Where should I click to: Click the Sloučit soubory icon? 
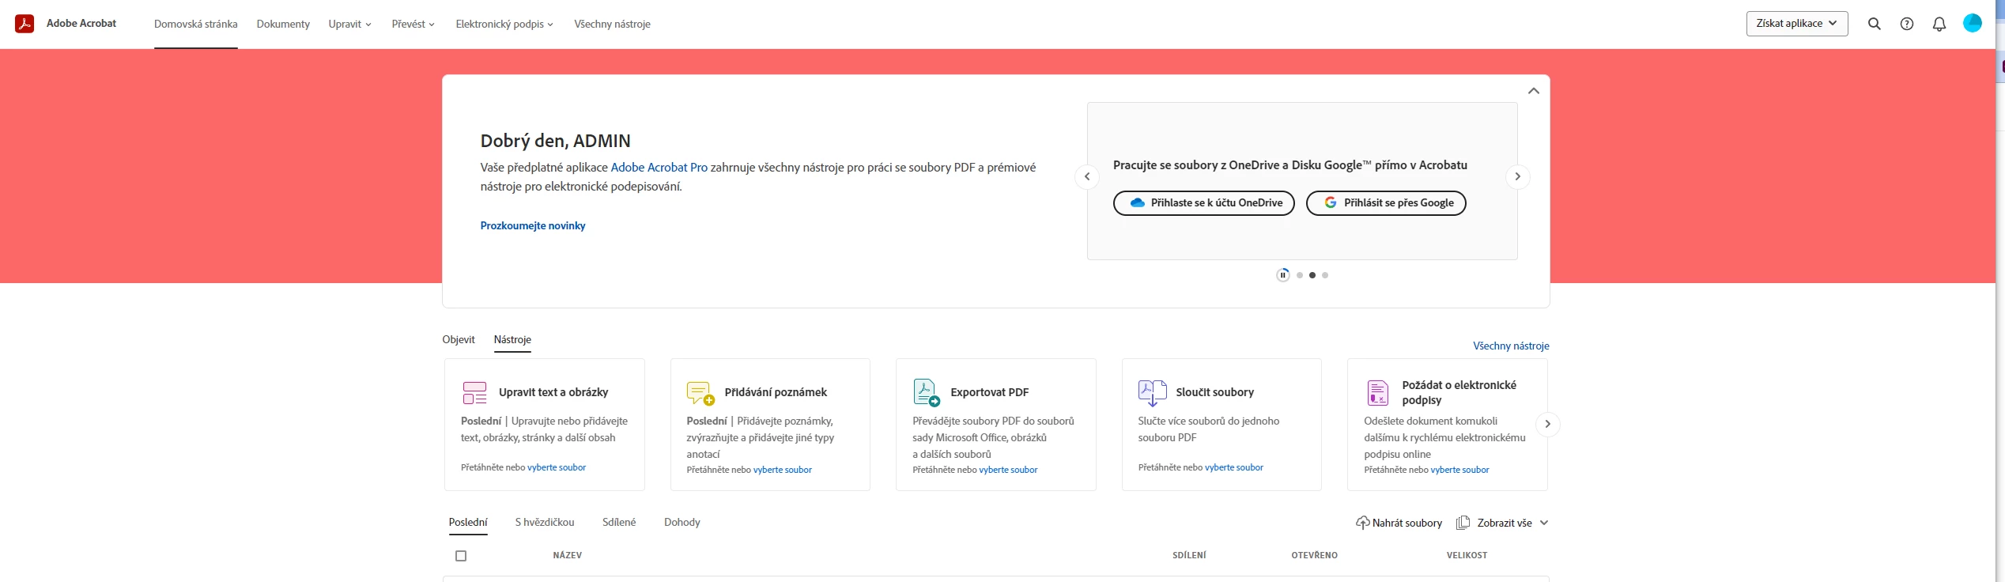[x=1152, y=392]
